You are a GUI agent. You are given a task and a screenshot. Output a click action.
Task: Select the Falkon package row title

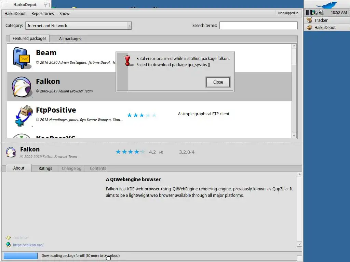(x=48, y=81)
